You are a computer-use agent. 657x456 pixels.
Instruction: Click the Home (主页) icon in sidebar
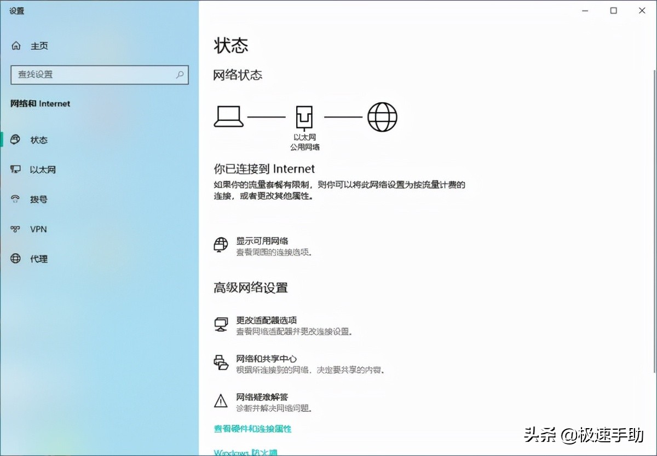(16, 46)
